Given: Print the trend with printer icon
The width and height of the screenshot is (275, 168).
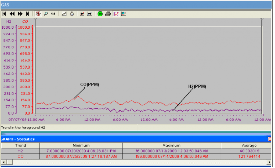Looking at the screenshot, I should click(x=108, y=14).
